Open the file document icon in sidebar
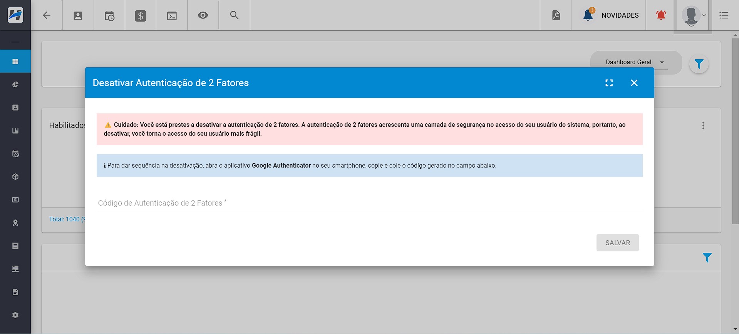The width and height of the screenshot is (739, 334). pyautogui.click(x=15, y=292)
